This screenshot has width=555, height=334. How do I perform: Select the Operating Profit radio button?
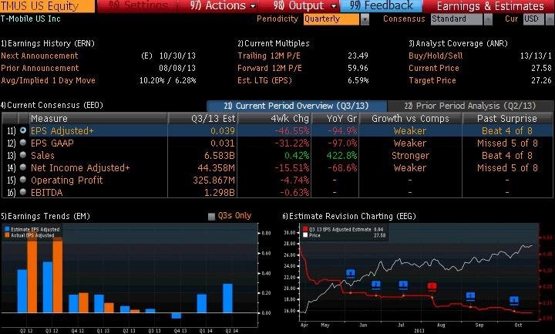tap(23, 180)
